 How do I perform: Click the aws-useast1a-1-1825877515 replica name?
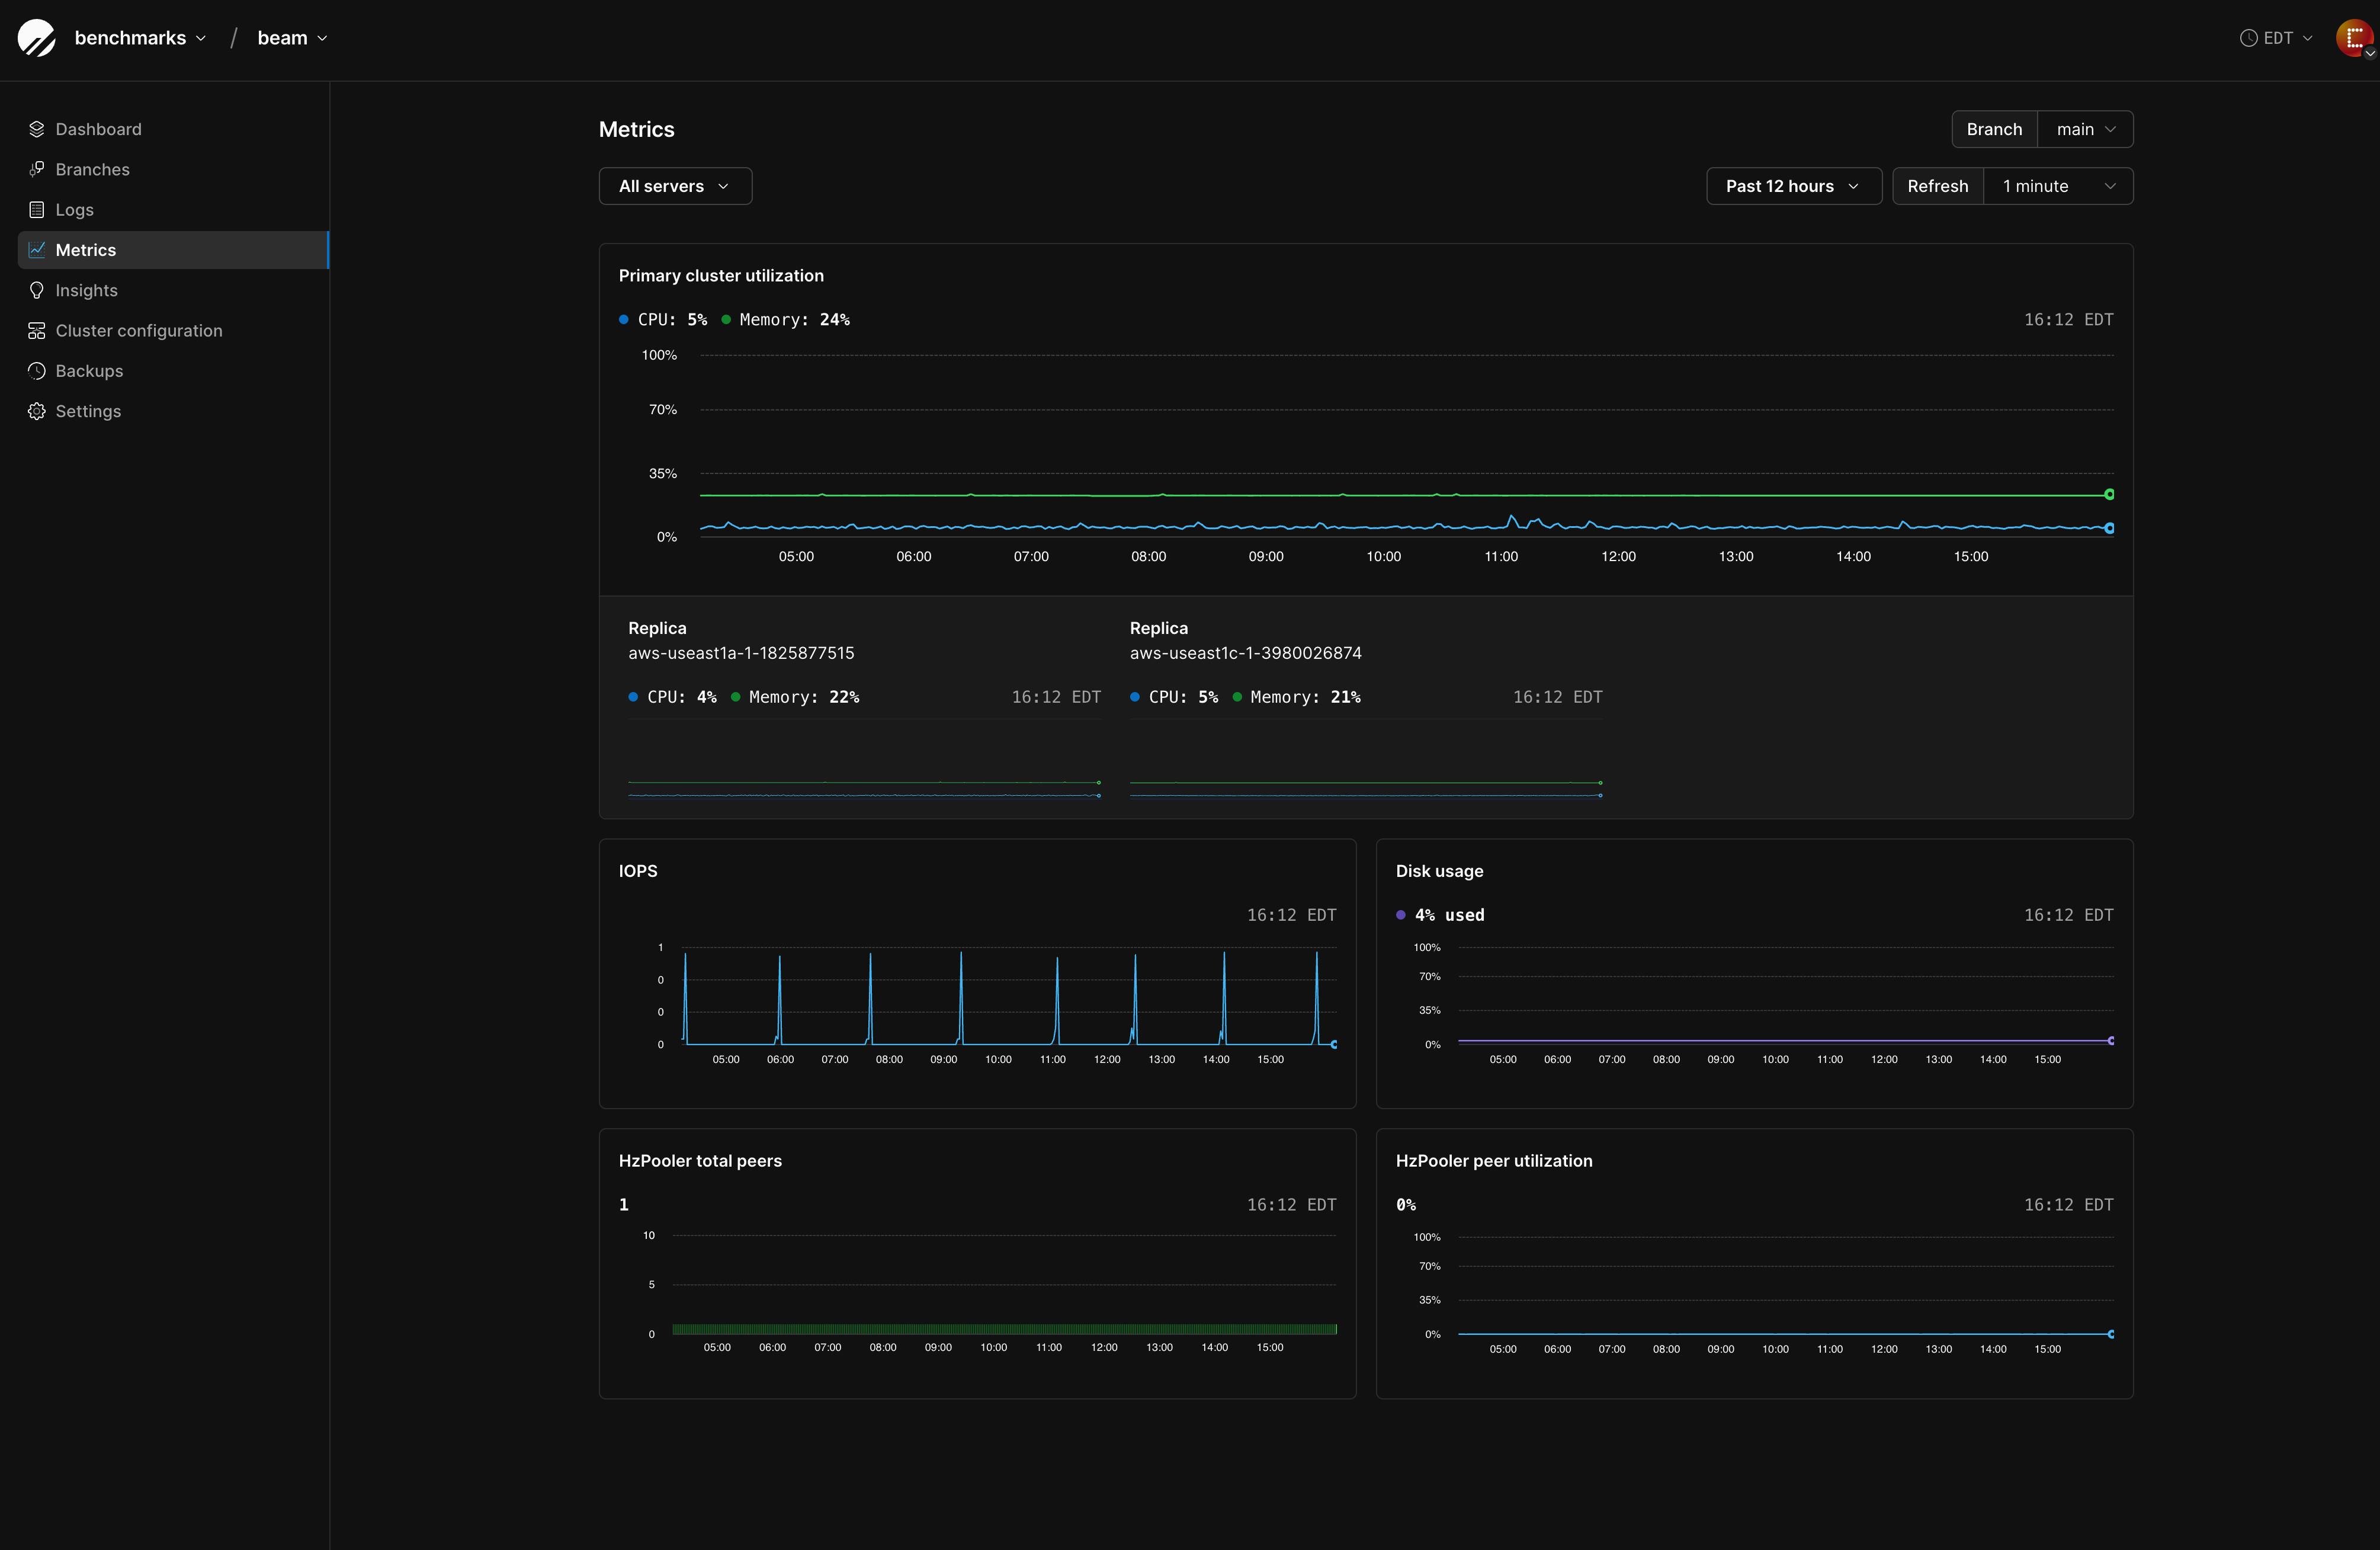[x=741, y=653]
